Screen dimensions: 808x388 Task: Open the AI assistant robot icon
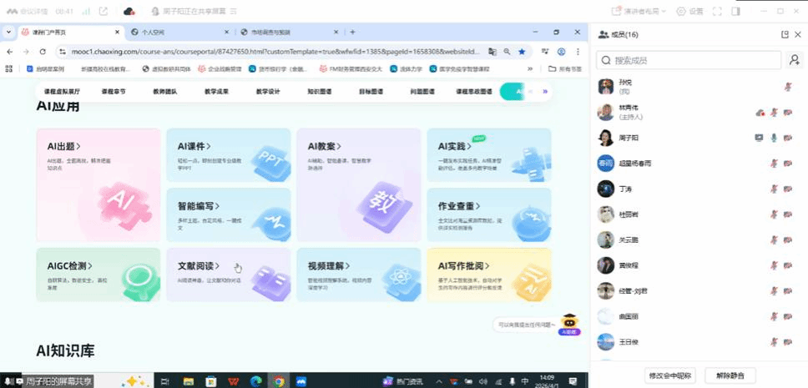(x=570, y=322)
